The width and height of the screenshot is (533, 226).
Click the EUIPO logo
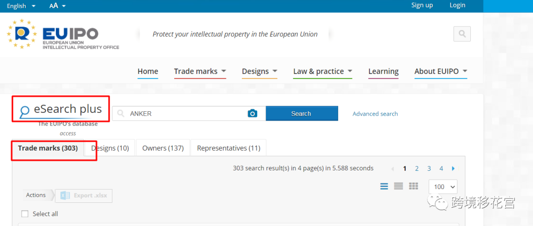[x=63, y=34]
